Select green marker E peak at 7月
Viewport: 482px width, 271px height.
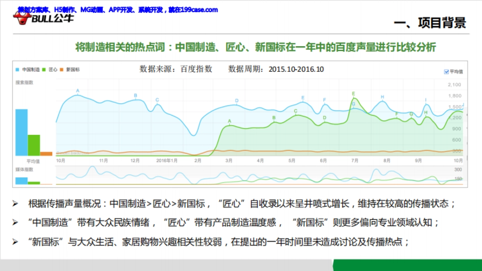coord(353,94)
